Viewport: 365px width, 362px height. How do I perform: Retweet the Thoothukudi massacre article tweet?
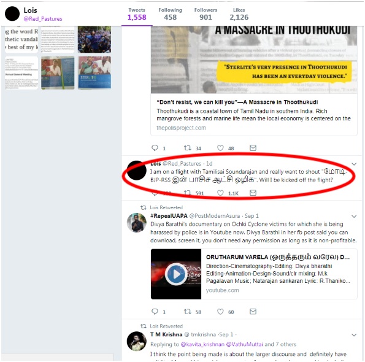click(188, 148)
